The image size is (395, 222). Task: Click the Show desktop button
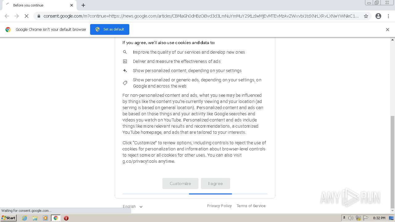click(391, 218)
